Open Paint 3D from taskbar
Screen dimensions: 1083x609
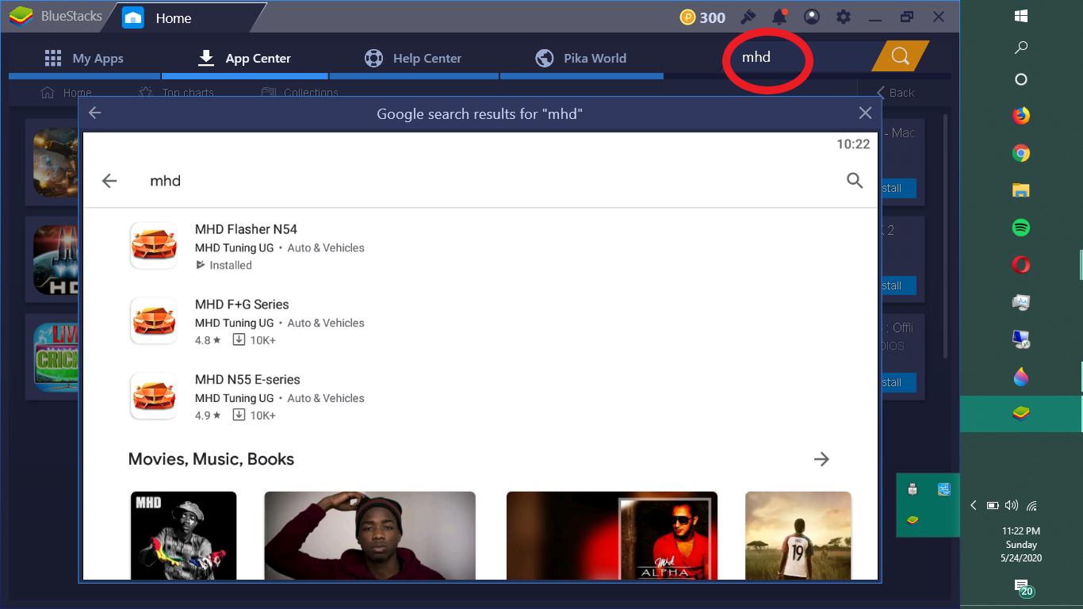click(x=1021, y=377)
